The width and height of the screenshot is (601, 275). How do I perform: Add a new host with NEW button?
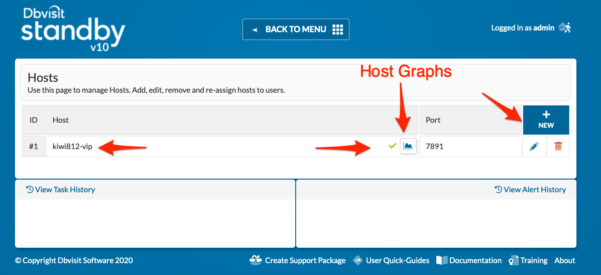point(546,120)
